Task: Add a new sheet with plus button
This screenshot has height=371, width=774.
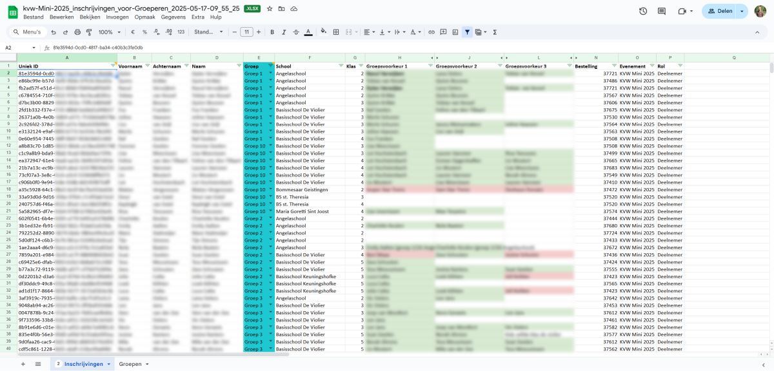Action: [x=23, y=364]
